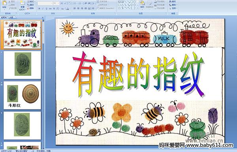
Task: Click the Convert to SmartArt button
Action: [x=106, y=8]
